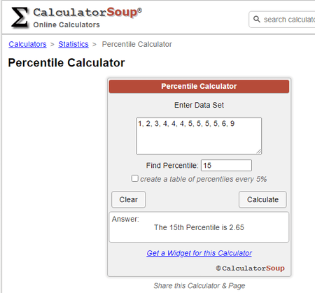Focus the search calculators input box
This screenshot has height=293, width=315.
[282, 20]
